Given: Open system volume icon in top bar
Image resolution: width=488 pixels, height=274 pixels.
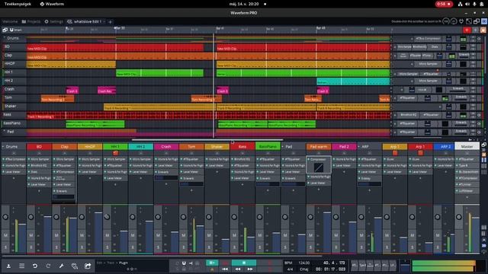Looking at the screenshot, I should 467,4.
